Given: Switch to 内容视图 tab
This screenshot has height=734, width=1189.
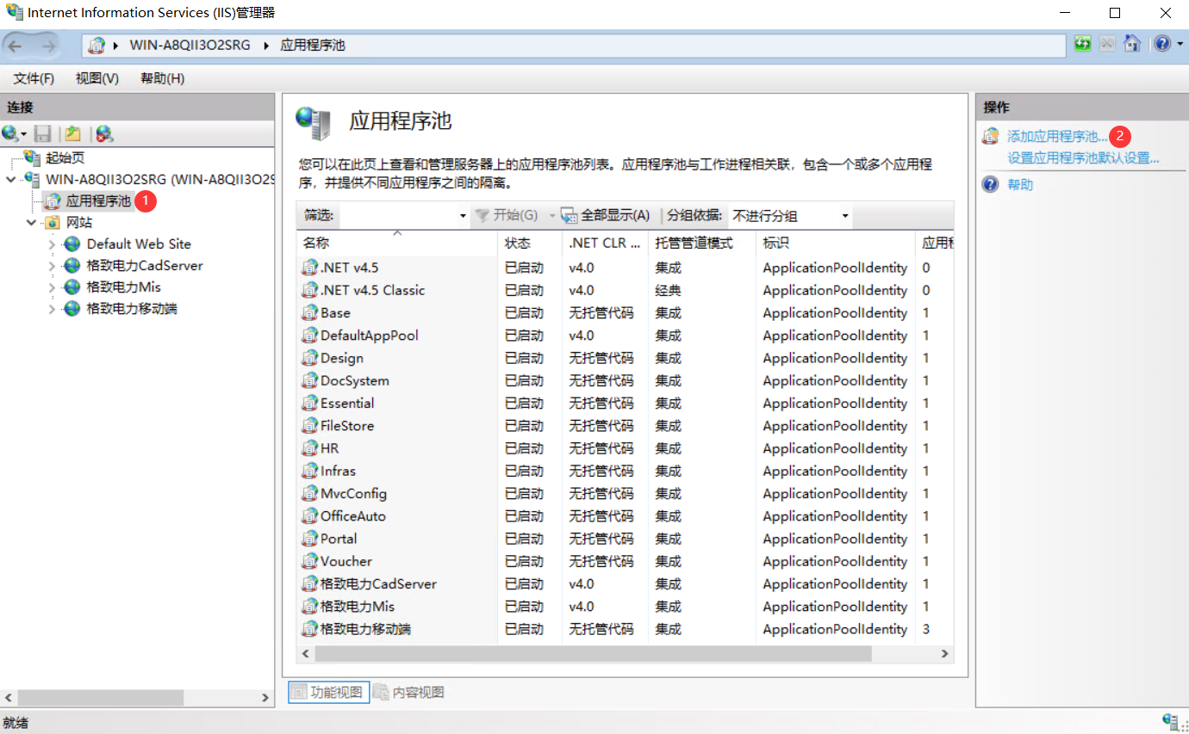Looking at the screenshot, I should (x=409, y=692).
